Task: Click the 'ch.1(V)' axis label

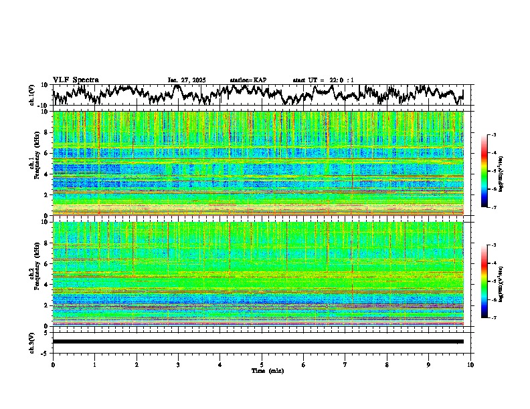Action: click(x=32, y=95)
